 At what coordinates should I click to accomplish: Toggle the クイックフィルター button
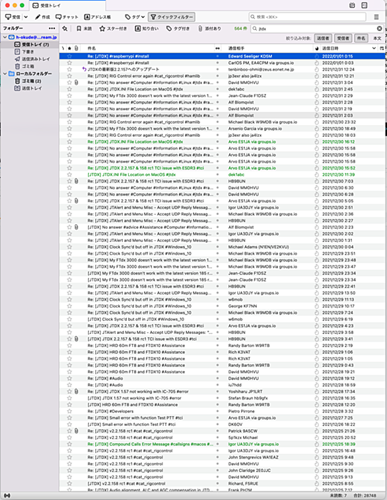pyautogui.click(x=172, y=17)
